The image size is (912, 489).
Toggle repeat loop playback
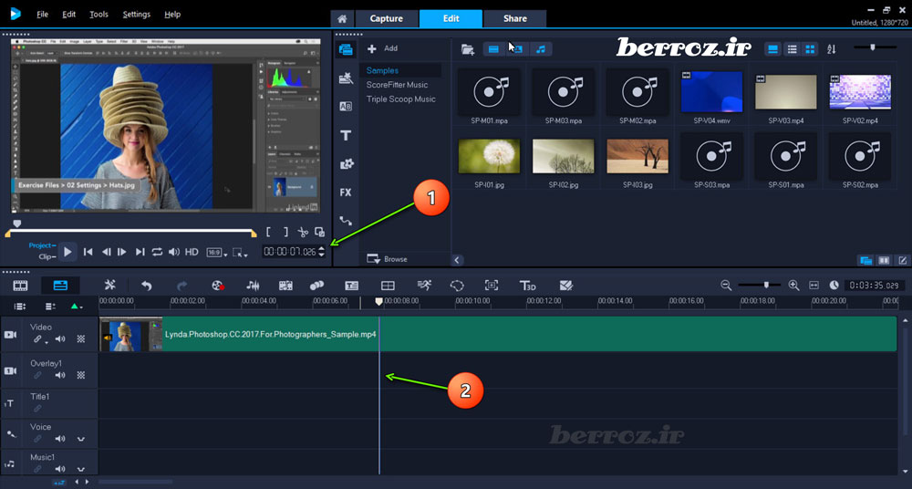pos(157,252)
